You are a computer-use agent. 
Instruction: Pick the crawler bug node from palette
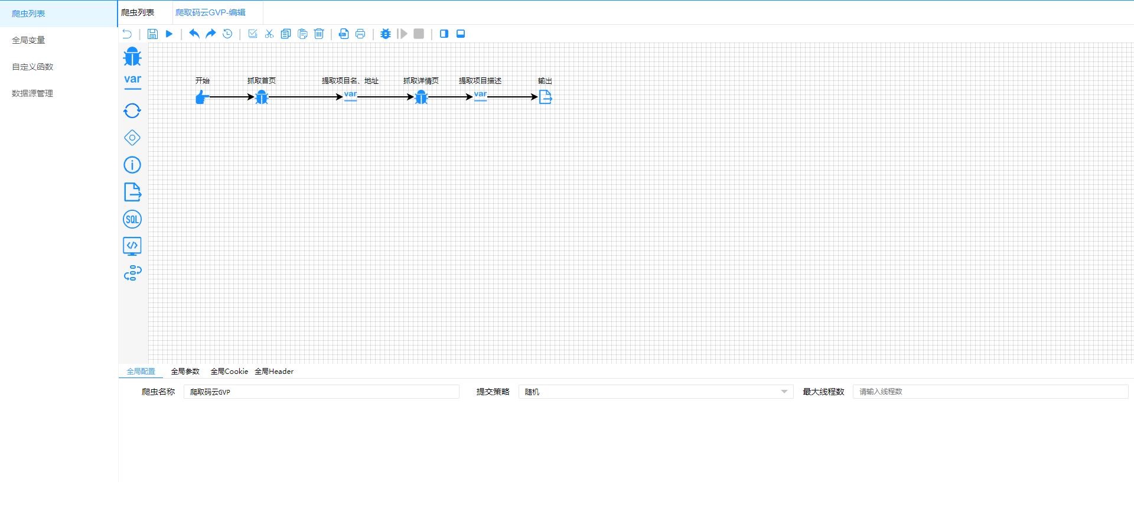point(132,57)
